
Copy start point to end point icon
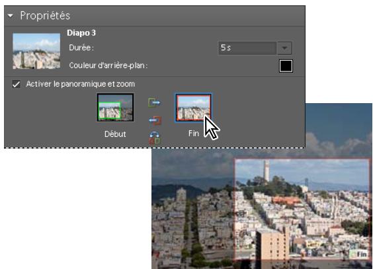[x=154, y=102]
